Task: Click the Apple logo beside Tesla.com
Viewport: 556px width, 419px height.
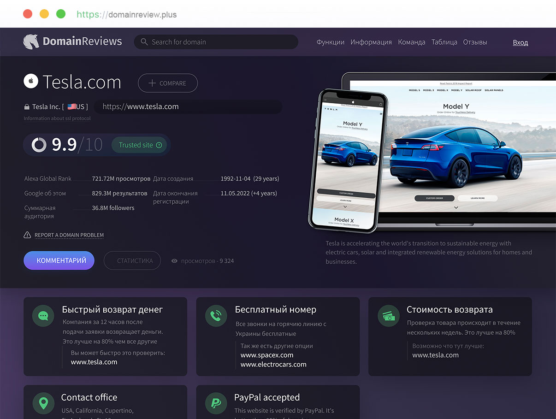Action: coord(31,81)
